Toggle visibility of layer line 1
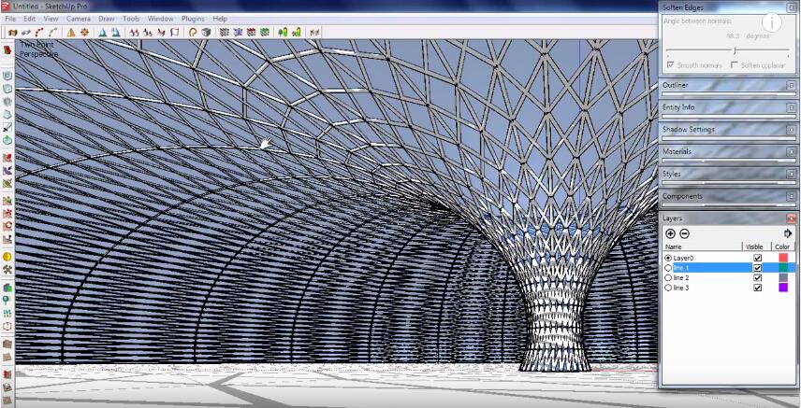This screenshot has height=408, width=801. pyautogui.click(x=757, y=268)
